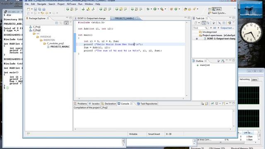Open the new task dropdown arrow

tap(199, 23)
